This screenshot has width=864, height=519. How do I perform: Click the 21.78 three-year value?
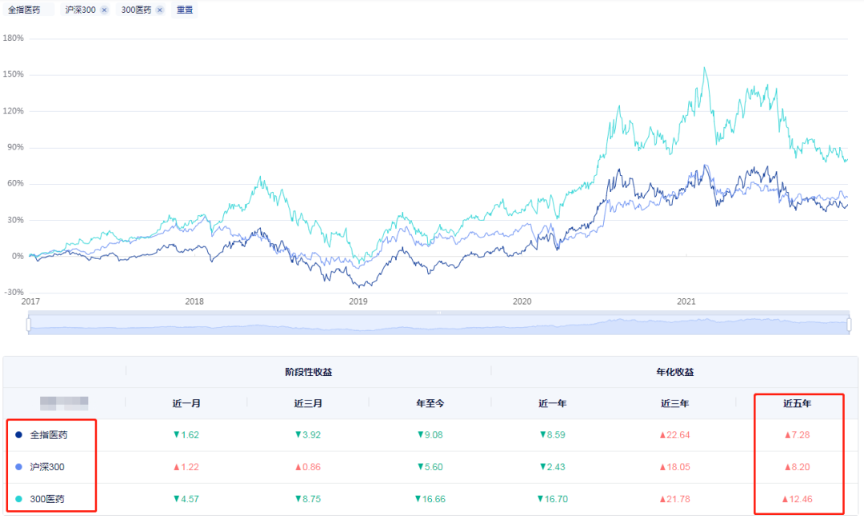[675, 499]
